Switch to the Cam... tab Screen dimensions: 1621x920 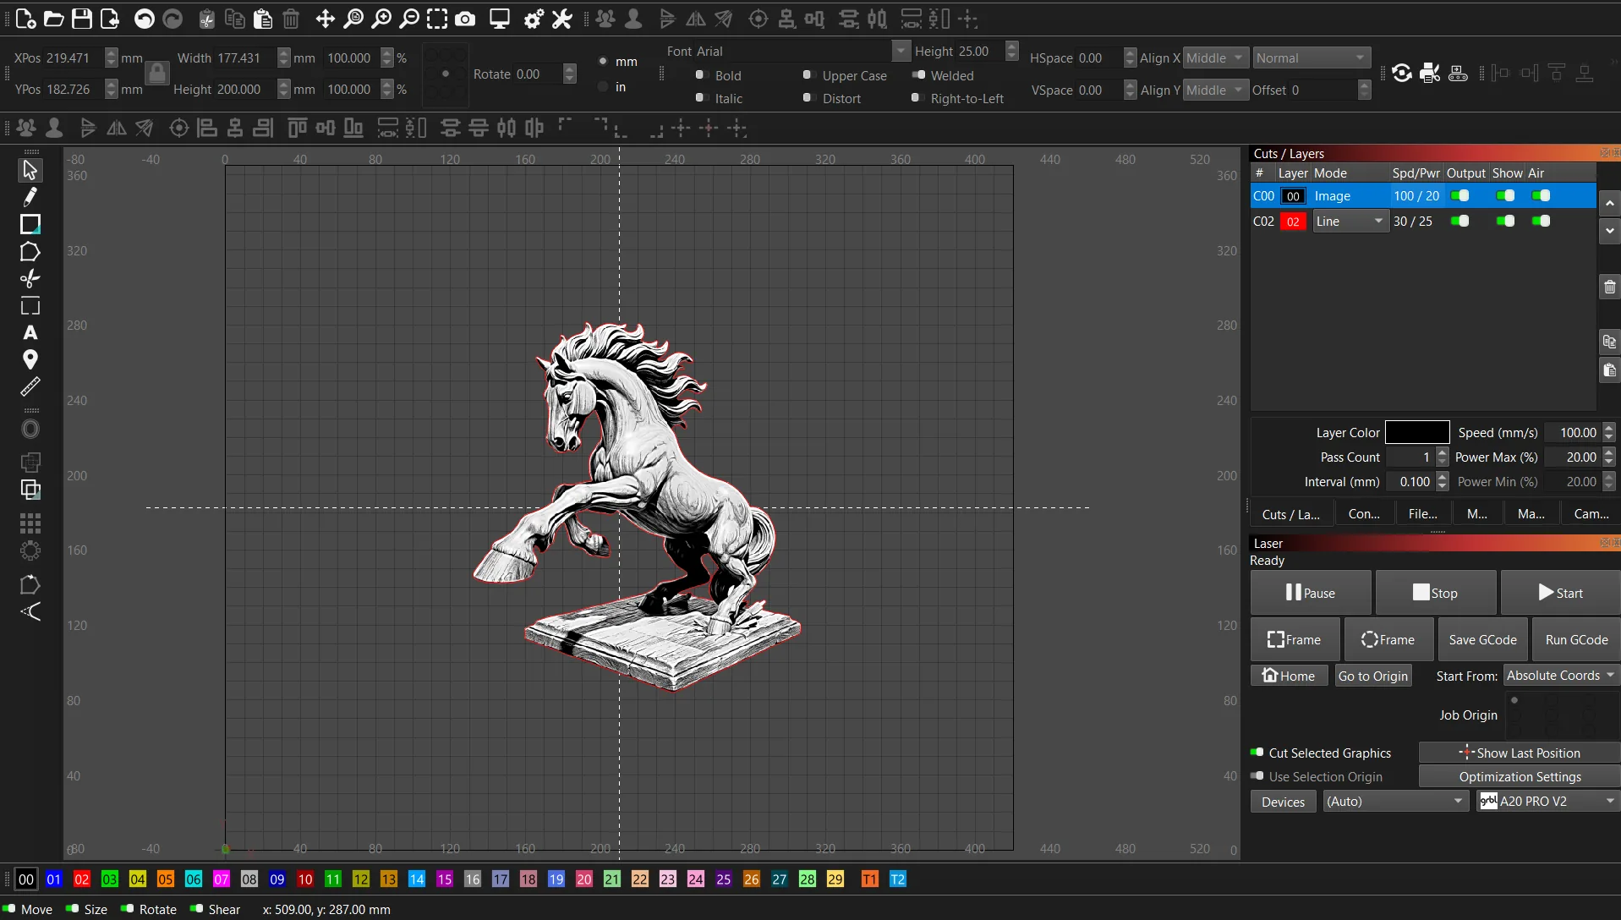point(1591,514)
